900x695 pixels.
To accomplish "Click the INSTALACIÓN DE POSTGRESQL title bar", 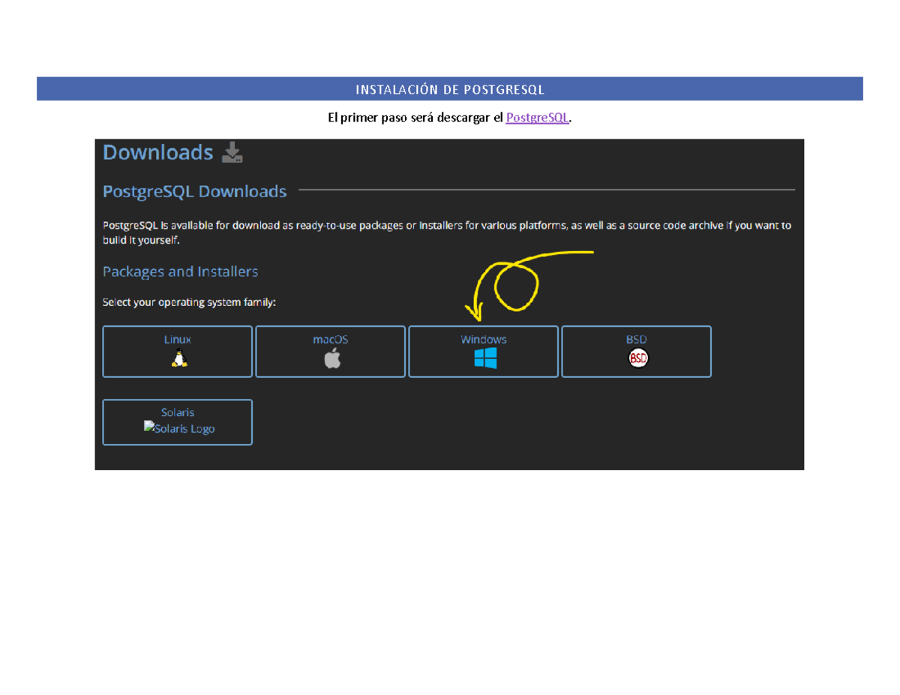I will tap(450, 89).
